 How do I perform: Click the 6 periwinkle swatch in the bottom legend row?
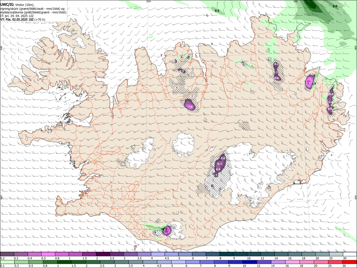(192, 262)
